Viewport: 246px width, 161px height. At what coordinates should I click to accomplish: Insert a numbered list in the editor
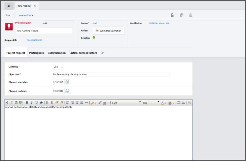pos(47,103)
